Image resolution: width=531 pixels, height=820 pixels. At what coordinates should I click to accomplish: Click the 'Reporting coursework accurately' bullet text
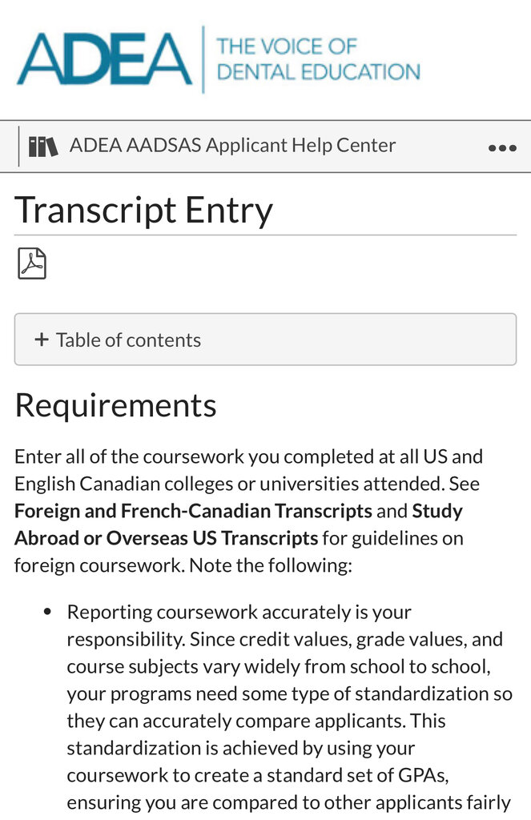pos(239,613)
